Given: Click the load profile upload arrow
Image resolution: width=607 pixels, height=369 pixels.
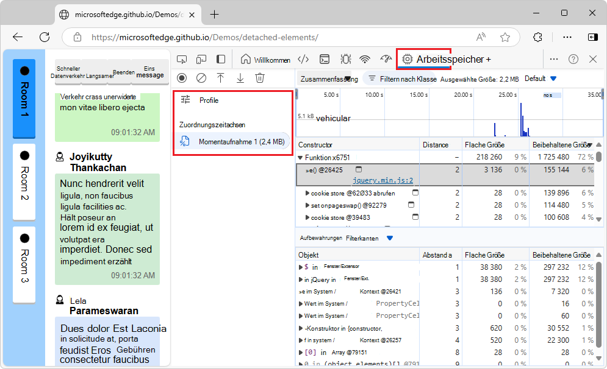Looking at the screenshot, I should [x=221, y=78].
